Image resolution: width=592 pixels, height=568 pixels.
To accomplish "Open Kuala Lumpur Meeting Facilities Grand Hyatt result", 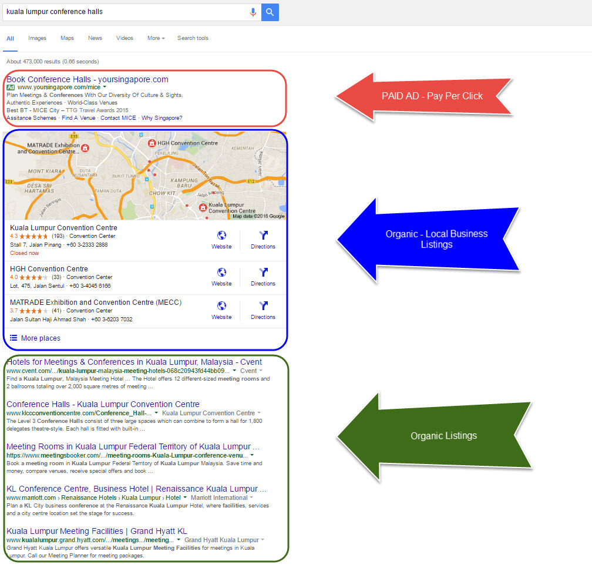I will [97, 531].
